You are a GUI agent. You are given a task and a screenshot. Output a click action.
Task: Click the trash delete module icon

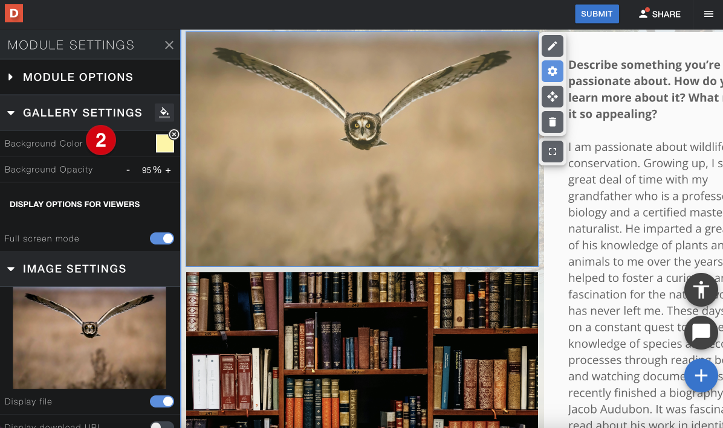pyautogui.click(x=553, y=122)
